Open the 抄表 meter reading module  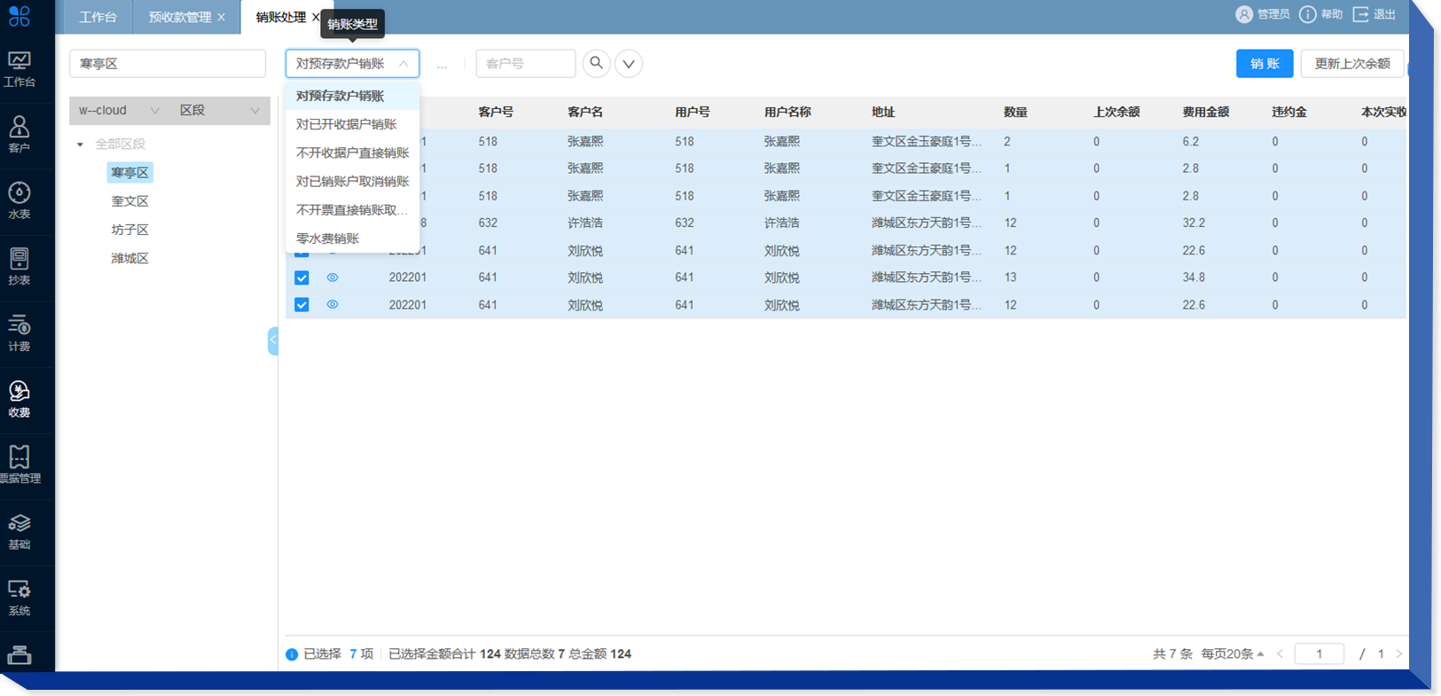(x=19, y=266)
